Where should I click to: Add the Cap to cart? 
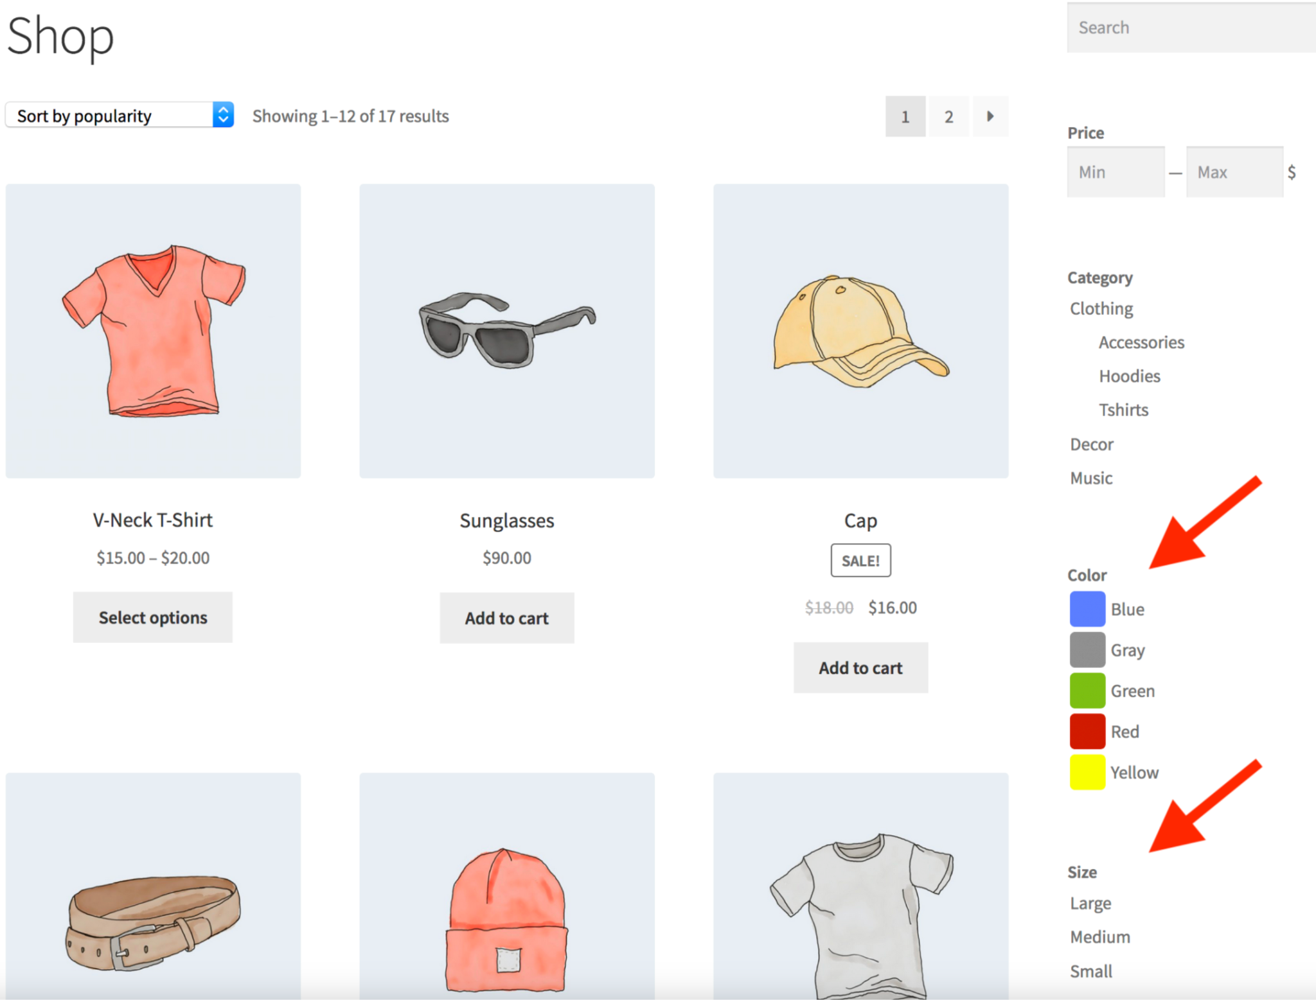pos(860,668)
